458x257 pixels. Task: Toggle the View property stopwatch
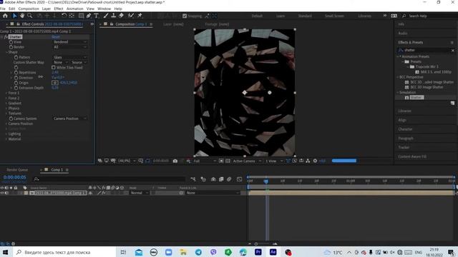click(x=11, y=42)
